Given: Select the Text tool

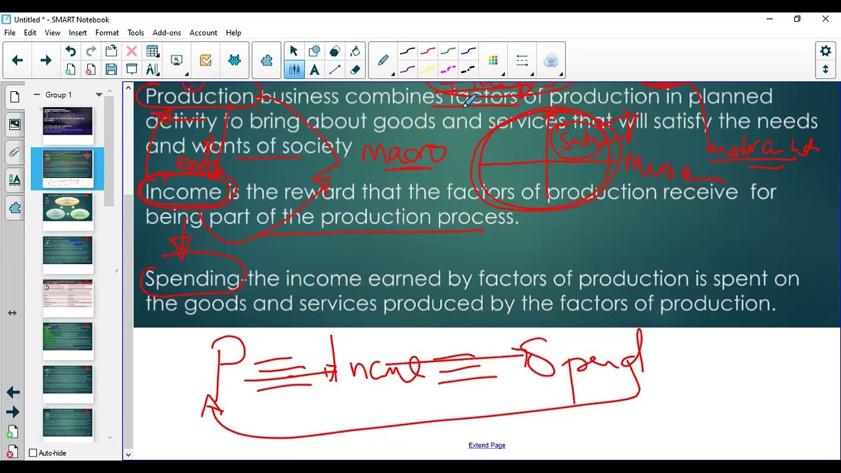Looking at the screenshot, I should [314, 70].
